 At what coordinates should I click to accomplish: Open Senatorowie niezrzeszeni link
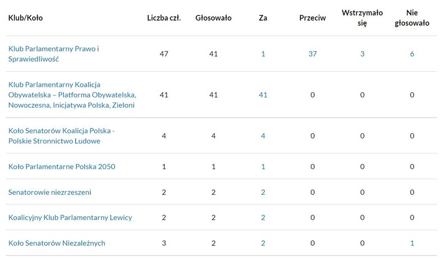[49, 192]
